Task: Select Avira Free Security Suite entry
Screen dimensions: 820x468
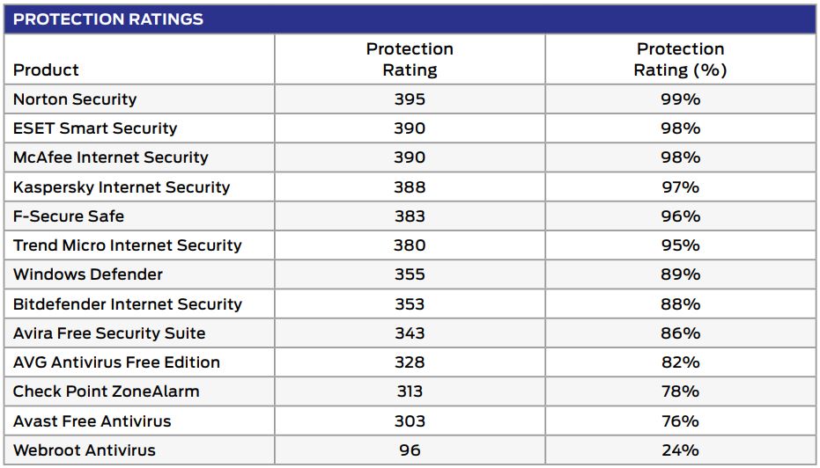Action: pyautogui.click(x=109, y=333)
